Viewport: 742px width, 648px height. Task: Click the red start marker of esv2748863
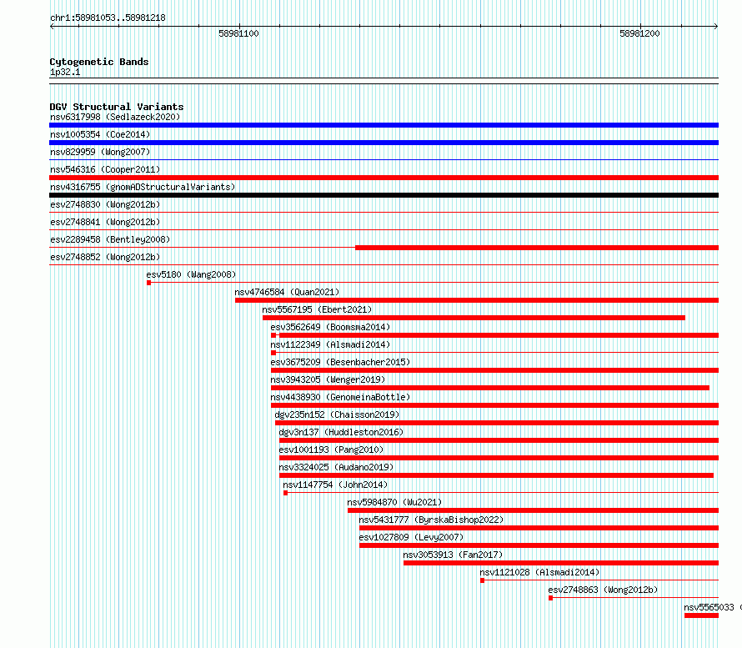(550, 598)
